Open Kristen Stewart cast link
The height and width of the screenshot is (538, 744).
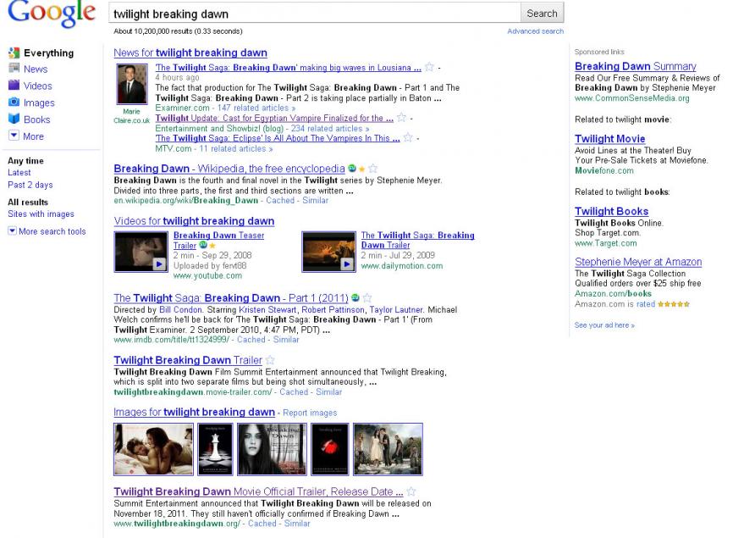(x=268, y=309)
